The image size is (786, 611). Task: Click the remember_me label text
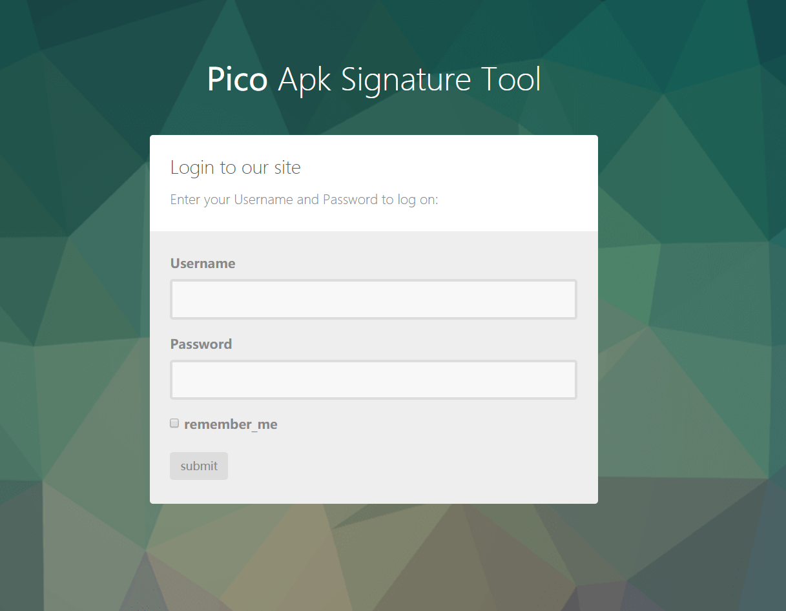point(231,424)
